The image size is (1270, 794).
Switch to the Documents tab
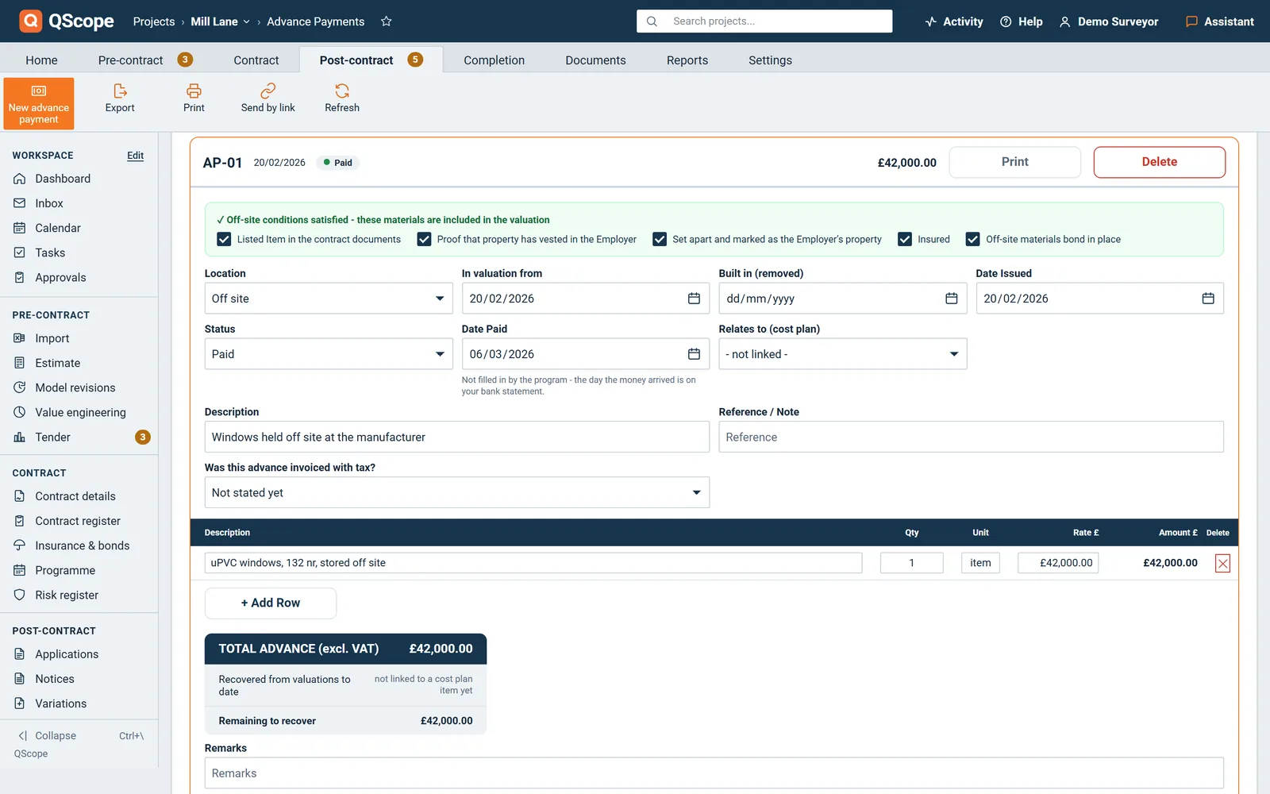point(595,60)
